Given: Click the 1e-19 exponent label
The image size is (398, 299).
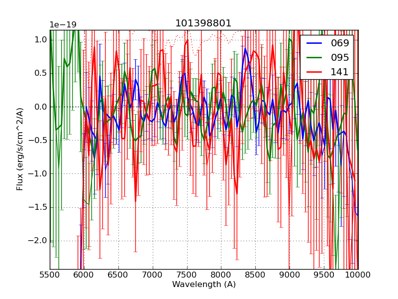Looking at the screenshot, I should click(x=63, y=25).
